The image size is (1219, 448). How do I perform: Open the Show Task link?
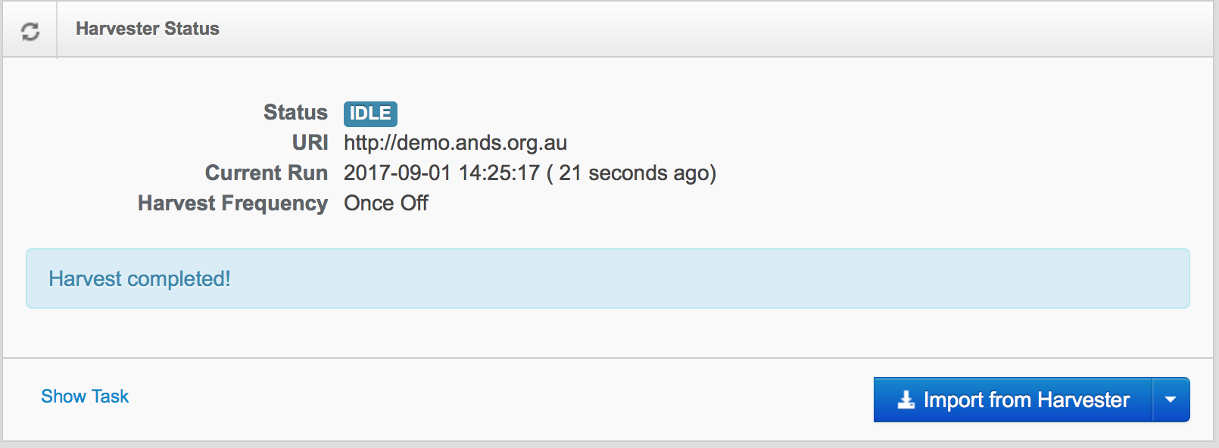85,397
